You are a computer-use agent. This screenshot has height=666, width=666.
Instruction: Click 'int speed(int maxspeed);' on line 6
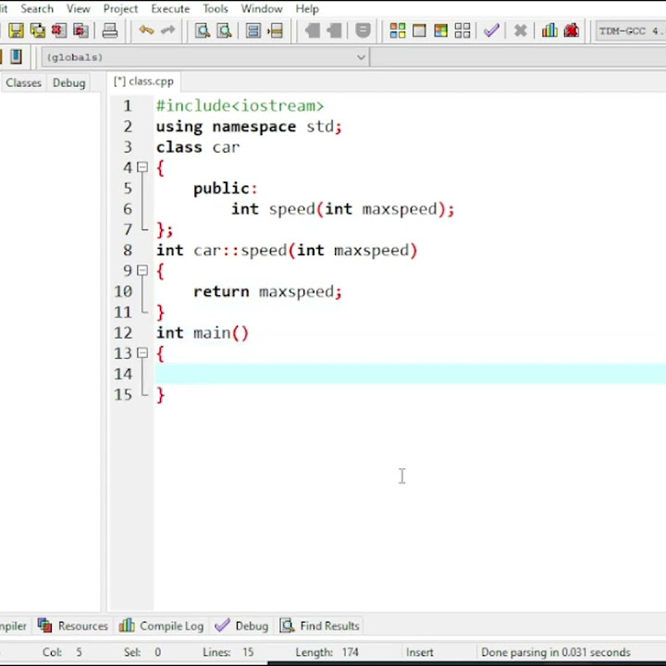click(x=343, y=209)
